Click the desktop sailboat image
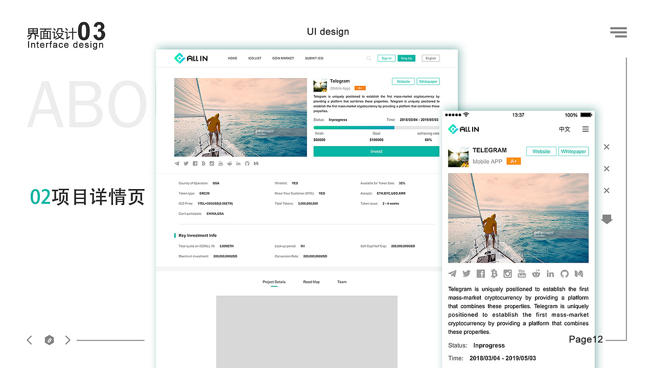This screenshot has width=654, height=368. (241, 117)
